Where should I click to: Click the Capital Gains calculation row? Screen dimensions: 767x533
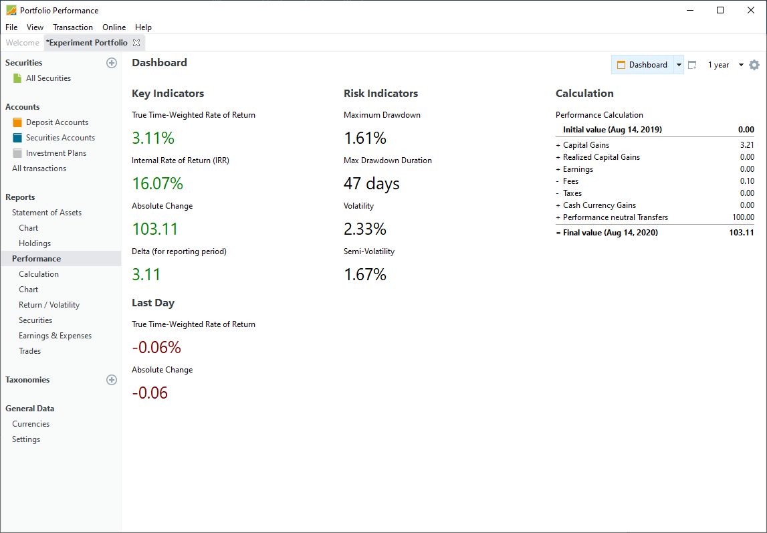tap(655, 144)
